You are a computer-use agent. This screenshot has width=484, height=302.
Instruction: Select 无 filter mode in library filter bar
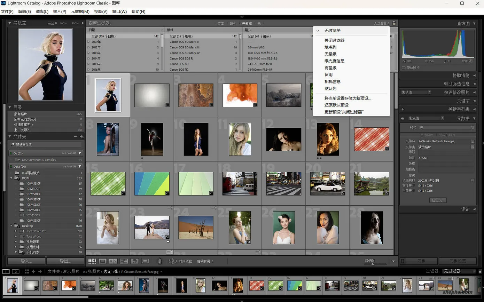(x=259, y=24)
